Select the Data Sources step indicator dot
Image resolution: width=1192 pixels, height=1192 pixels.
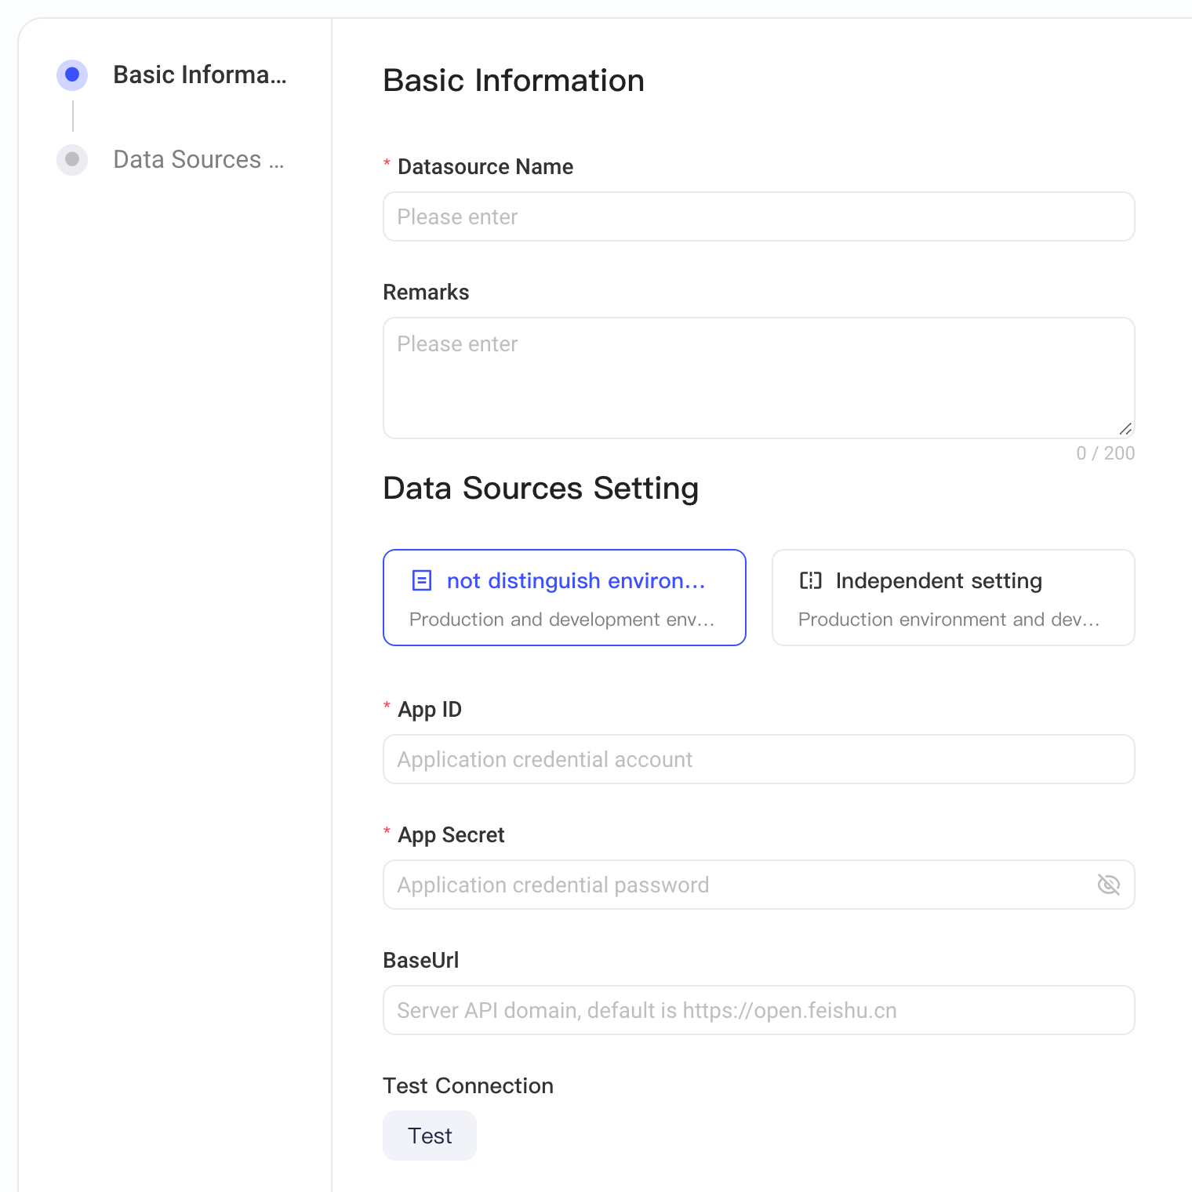click(x=72, y=159)
